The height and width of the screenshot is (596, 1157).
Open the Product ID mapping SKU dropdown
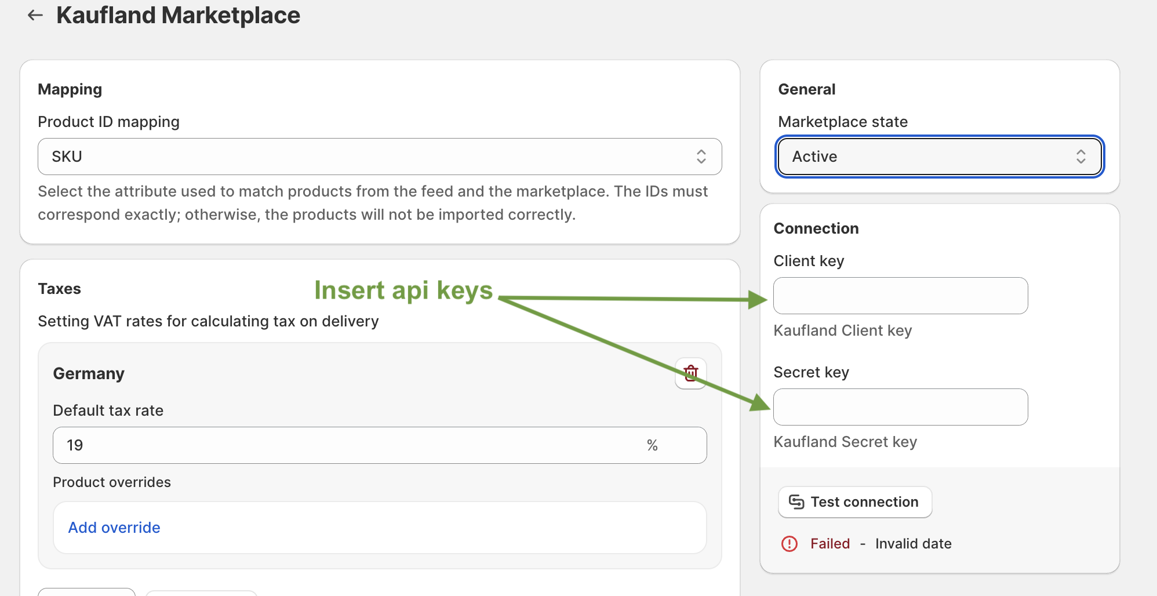tap(380, 157)
